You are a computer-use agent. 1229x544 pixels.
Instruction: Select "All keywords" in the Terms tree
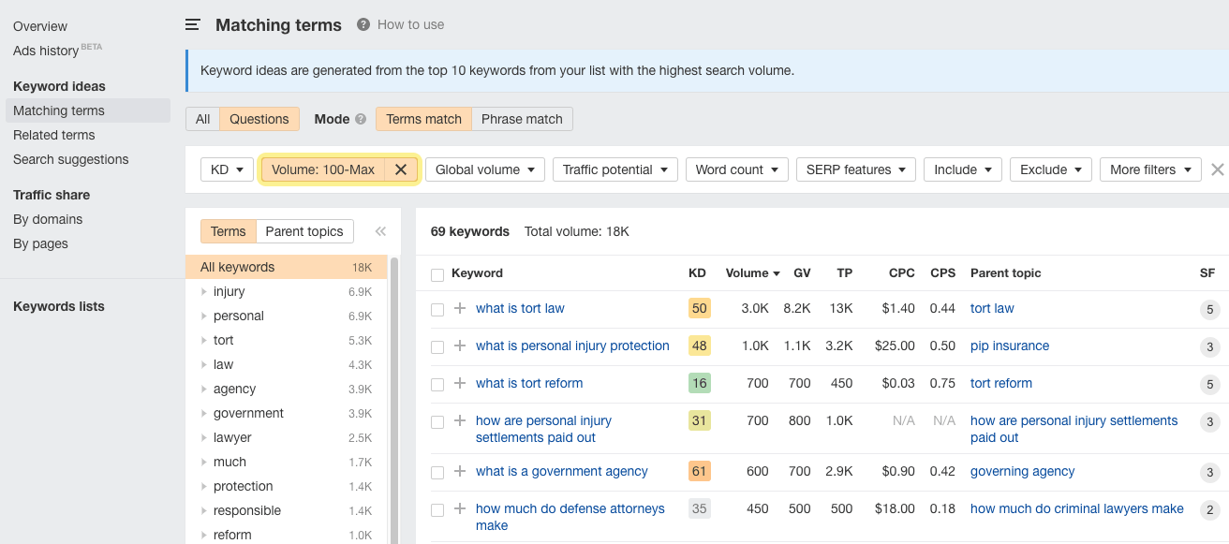coord(238,267)
